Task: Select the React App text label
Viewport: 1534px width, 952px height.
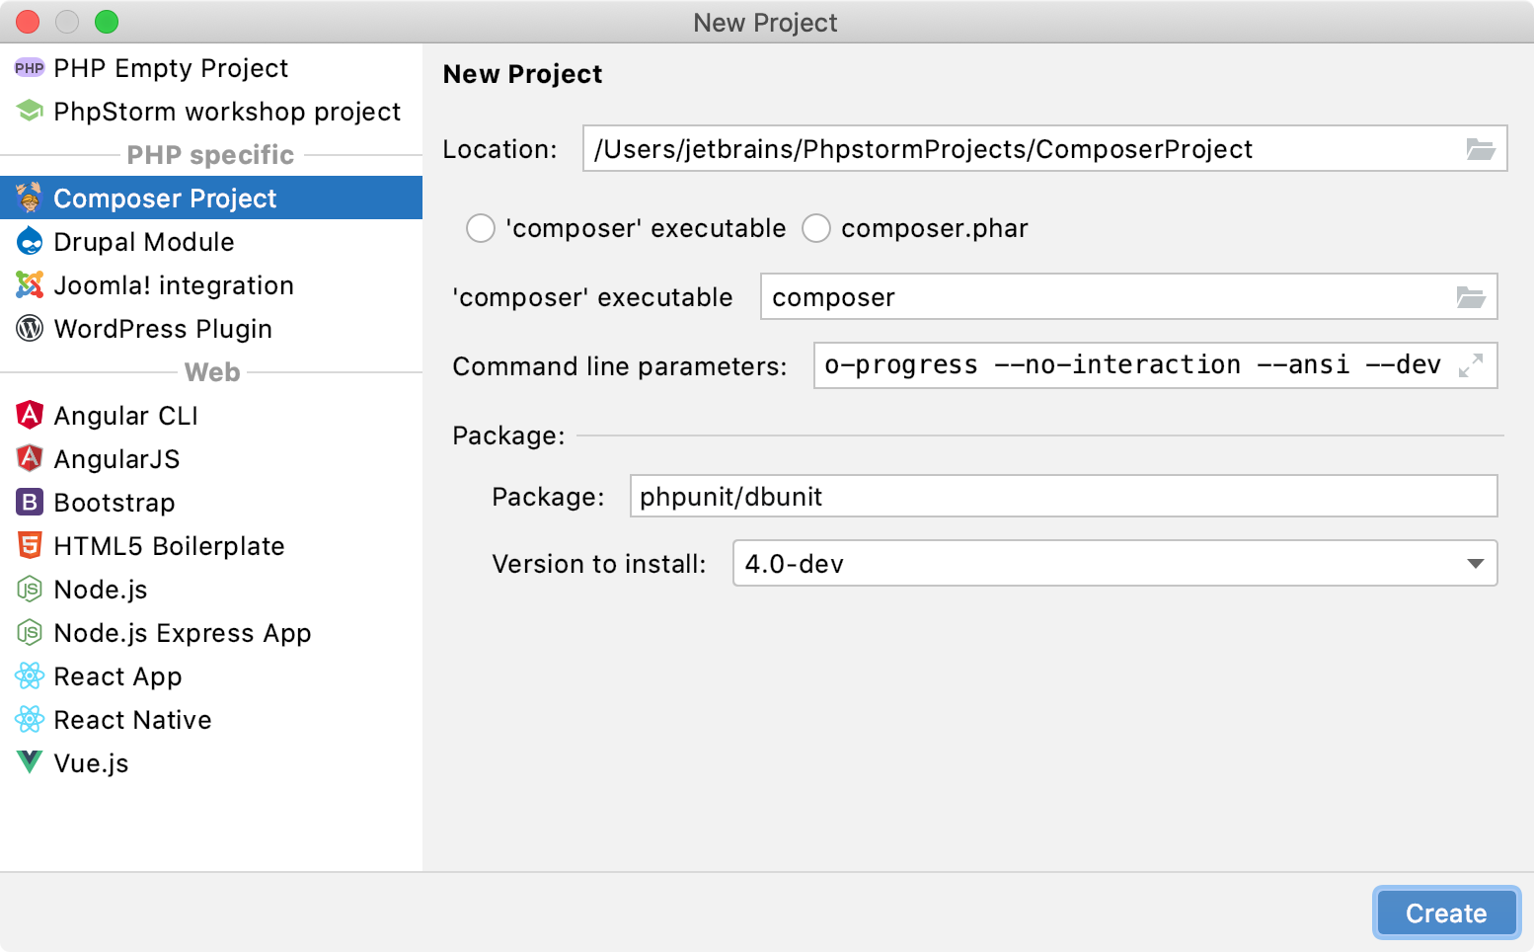Action: click(x=117, y=676)
